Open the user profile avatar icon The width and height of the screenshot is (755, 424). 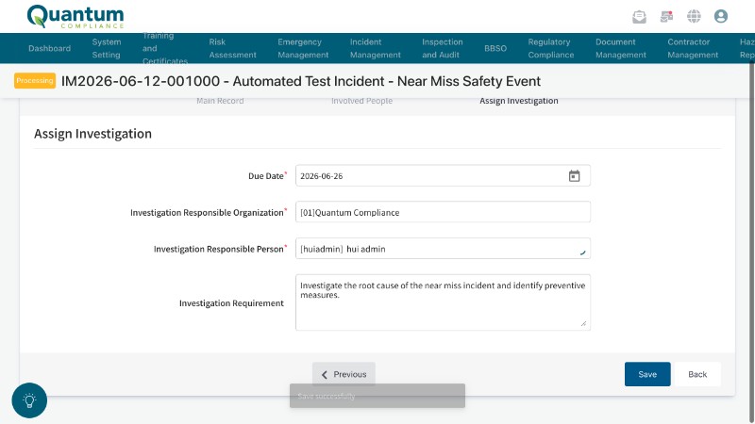tap(721, 16)
